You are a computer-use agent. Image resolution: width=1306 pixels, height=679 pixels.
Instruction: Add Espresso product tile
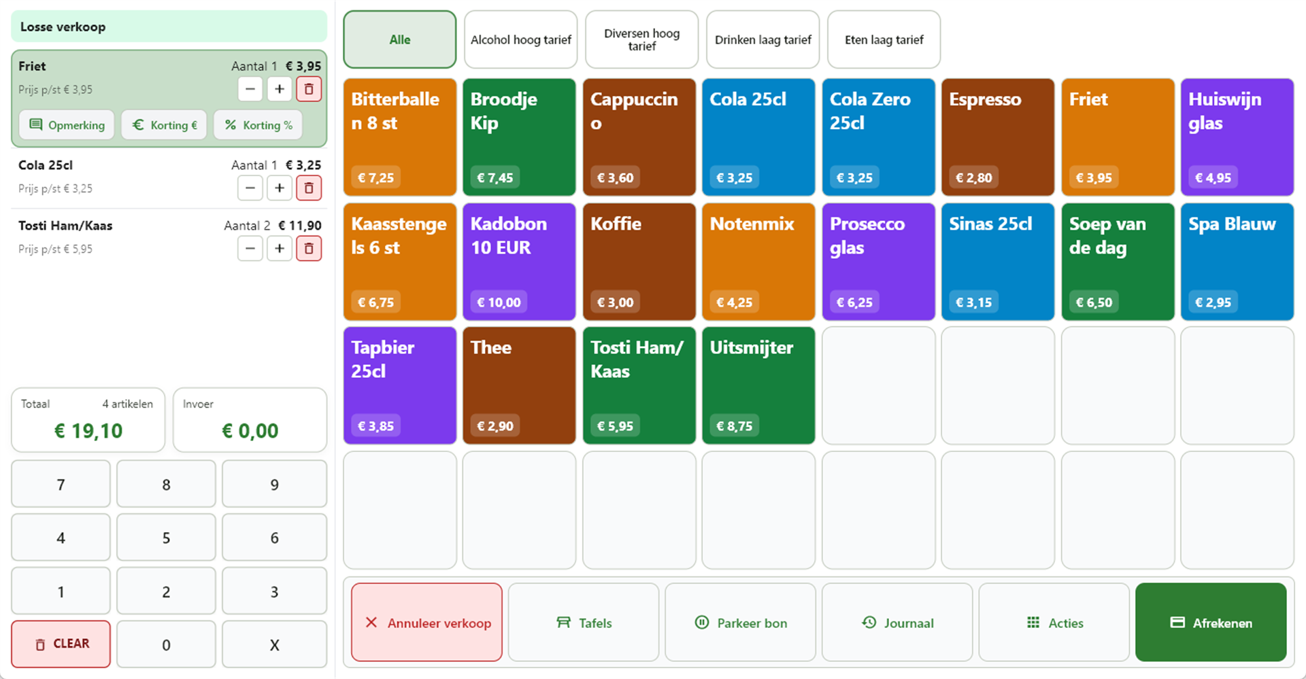999,137
